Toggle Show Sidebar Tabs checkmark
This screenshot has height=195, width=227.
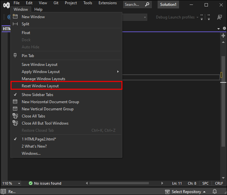pyautogui.click(x=15, y=94)
